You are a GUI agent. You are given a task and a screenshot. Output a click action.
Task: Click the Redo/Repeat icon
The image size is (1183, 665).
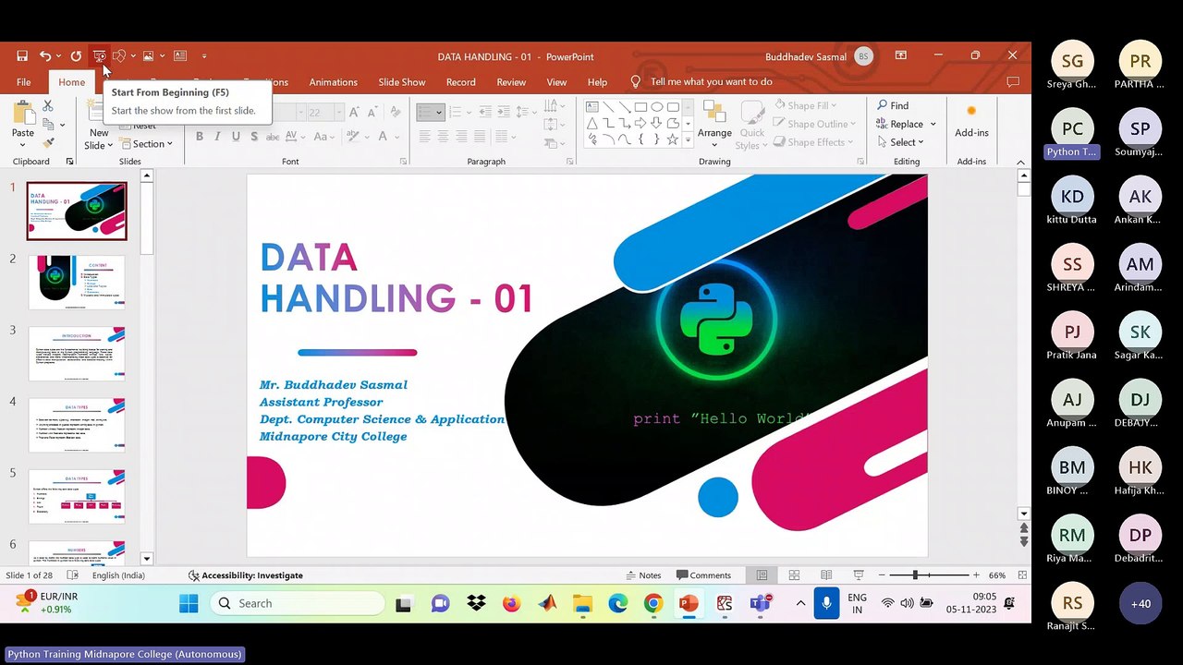coord(76,56)
